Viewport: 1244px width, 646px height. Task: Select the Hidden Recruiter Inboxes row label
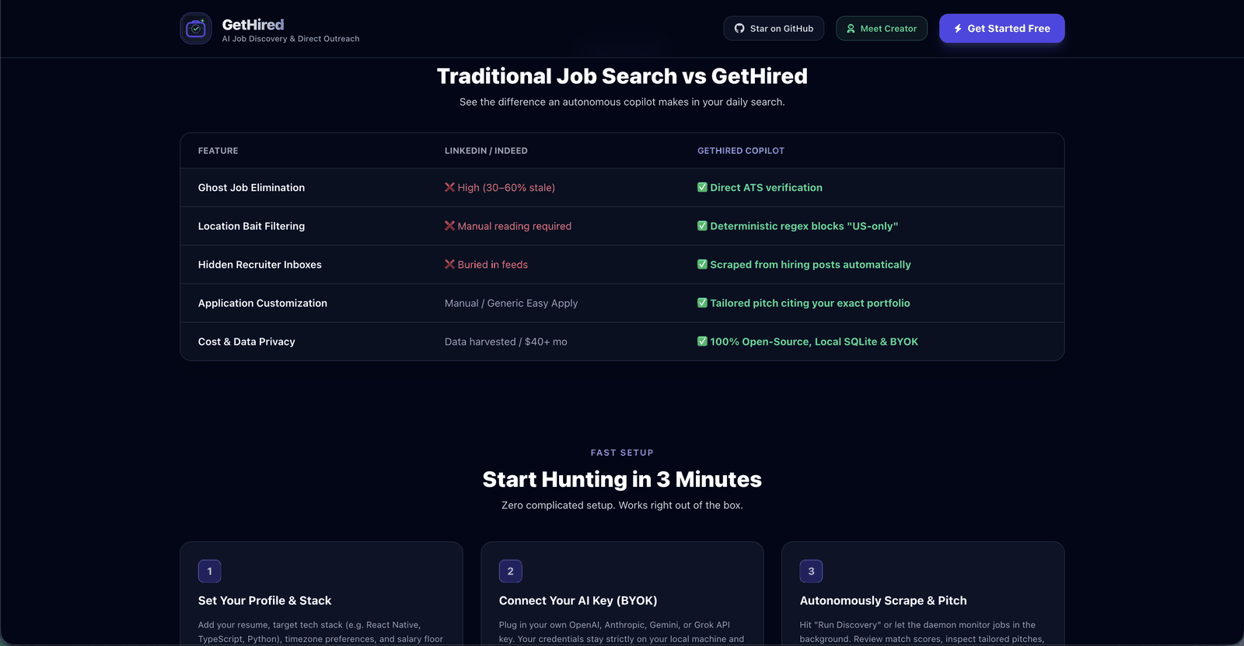click(260, 265)
